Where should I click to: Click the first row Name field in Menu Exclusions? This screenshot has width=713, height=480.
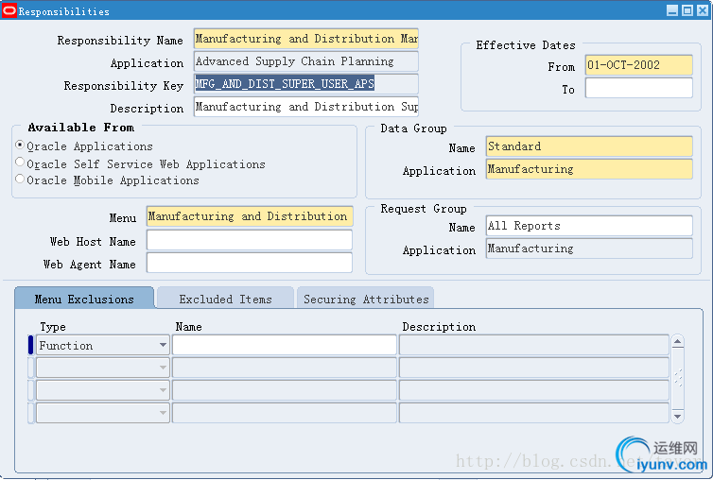coord(285,345)
